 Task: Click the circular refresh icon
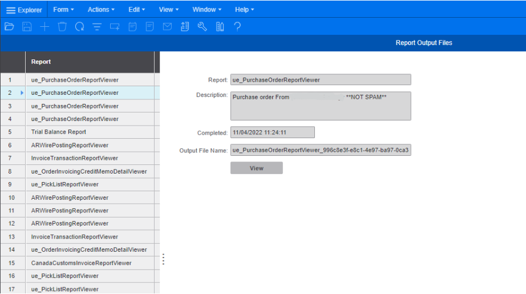(x=80, y=26)
